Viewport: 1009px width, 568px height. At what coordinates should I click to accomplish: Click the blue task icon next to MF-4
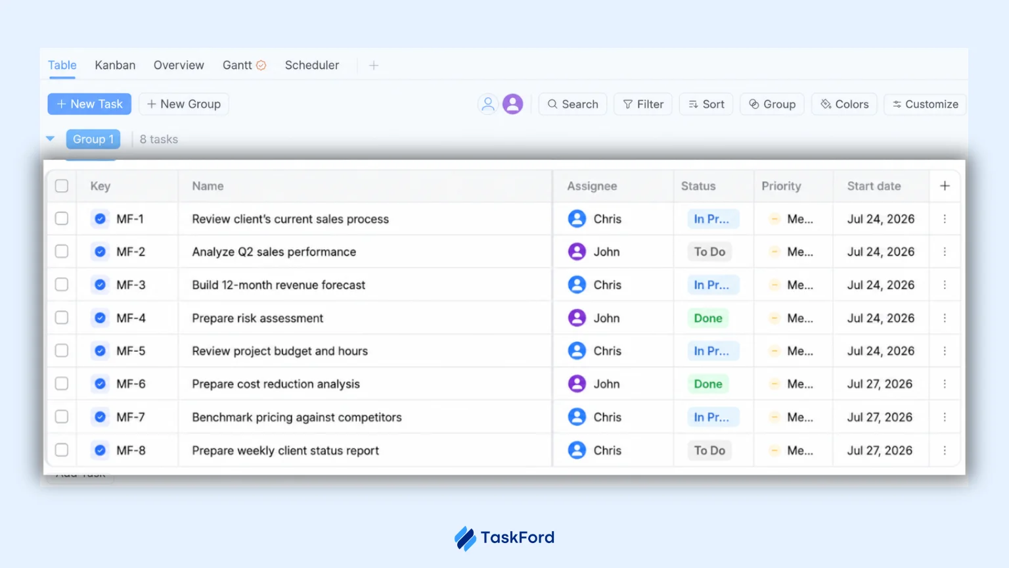click(x=100, y=318)
